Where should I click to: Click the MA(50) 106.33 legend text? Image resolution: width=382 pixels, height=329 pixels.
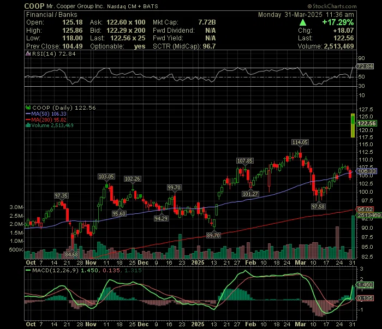(49, 113)
